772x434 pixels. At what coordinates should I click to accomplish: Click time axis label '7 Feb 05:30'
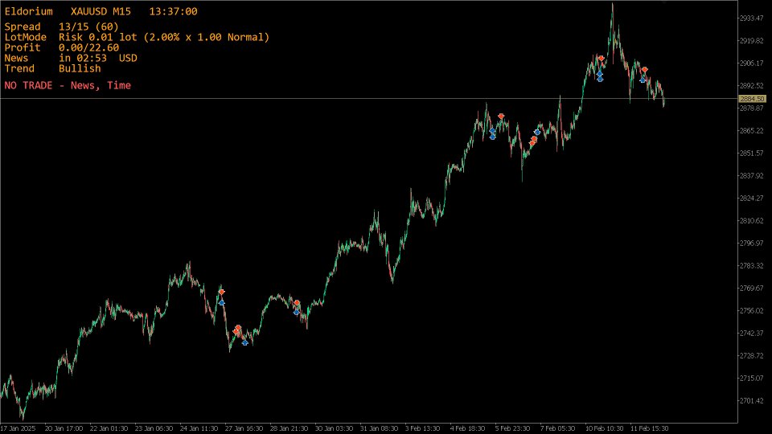pyautogui.click(x=558, y=428)
